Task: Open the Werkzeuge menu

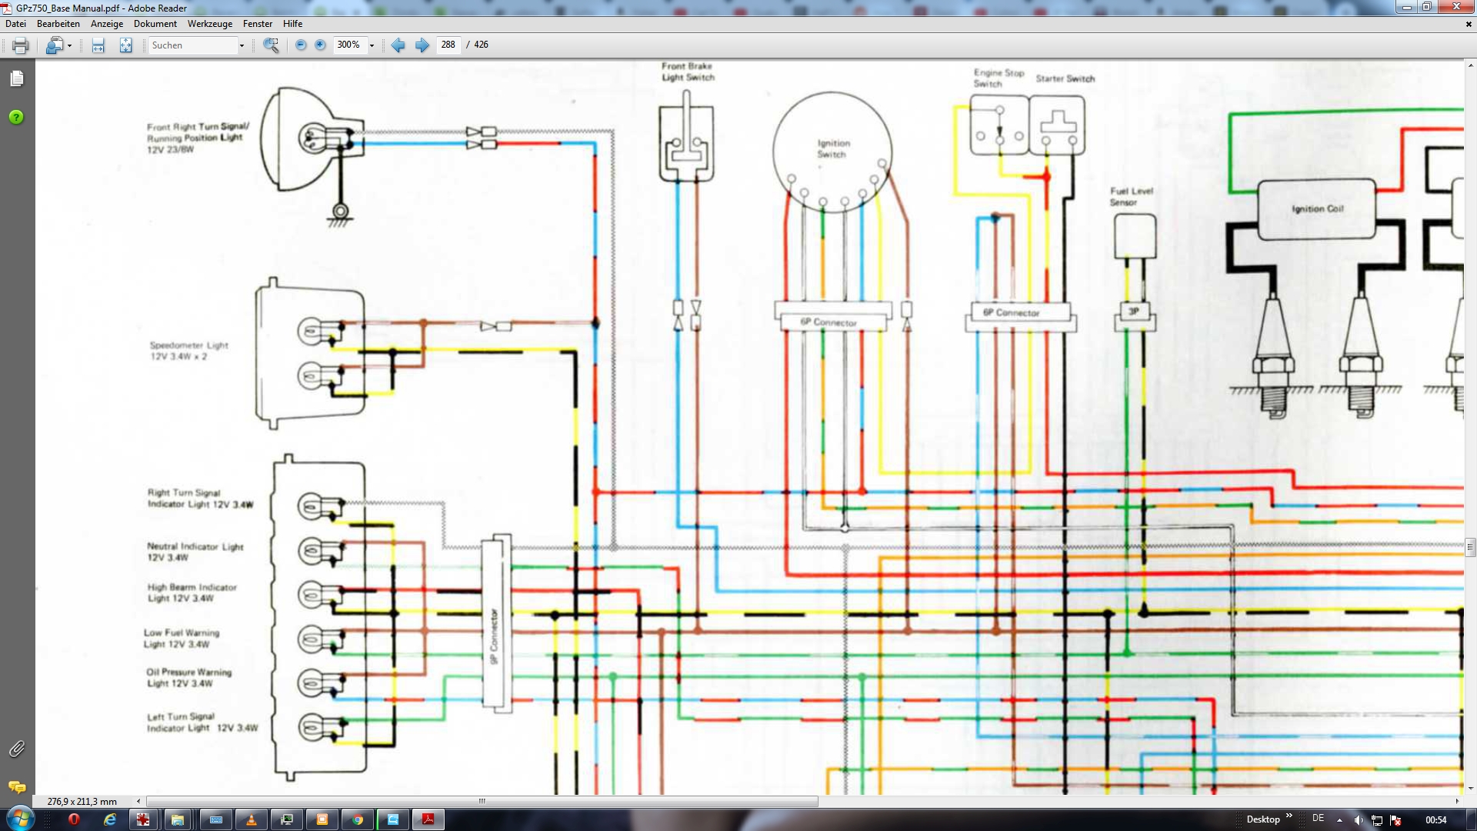Action: (209, 24)
